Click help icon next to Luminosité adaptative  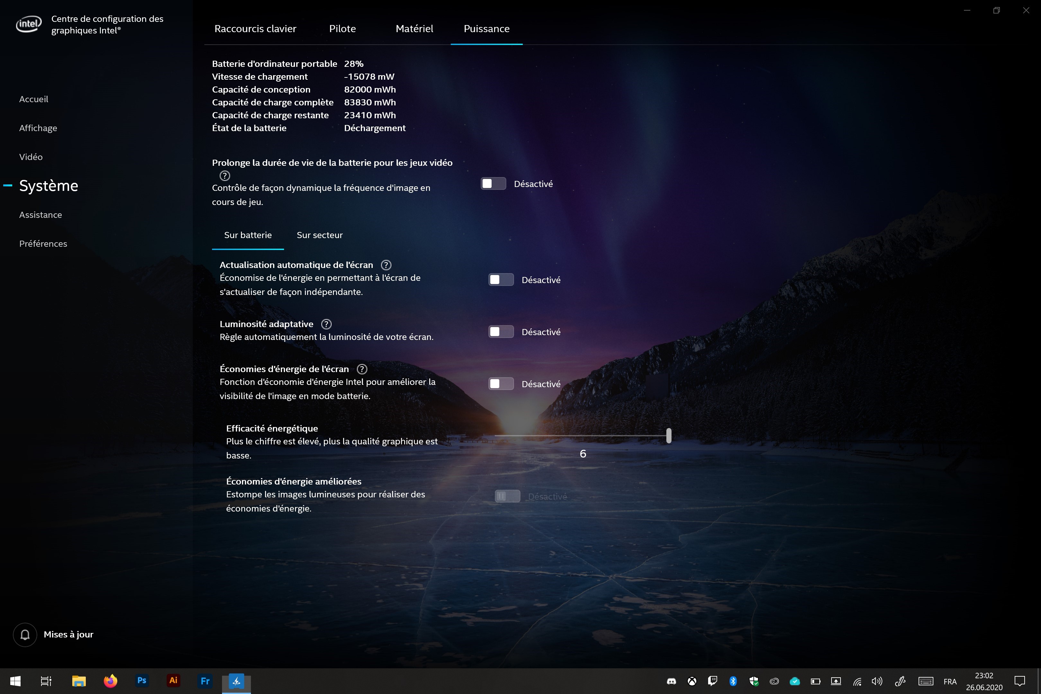click(326, 324)
